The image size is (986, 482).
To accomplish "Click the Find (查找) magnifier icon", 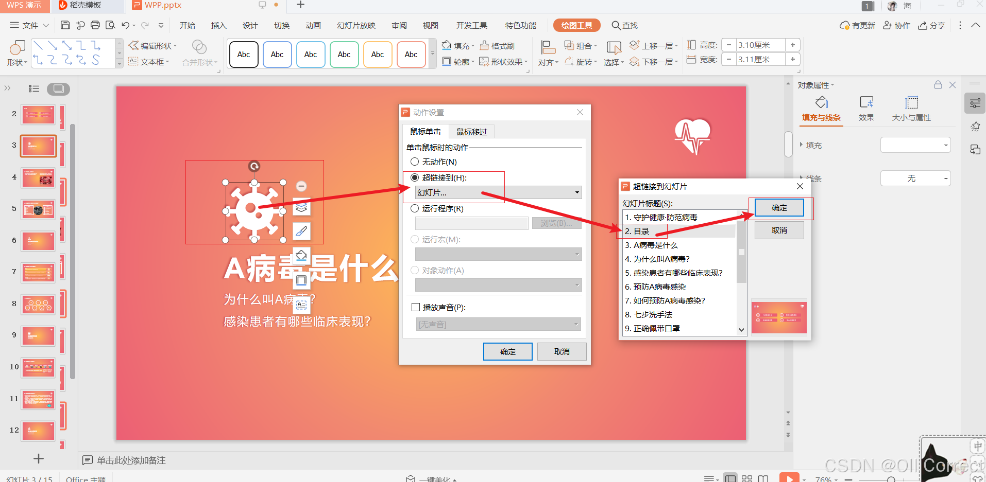I will click(x=616, y=25).
